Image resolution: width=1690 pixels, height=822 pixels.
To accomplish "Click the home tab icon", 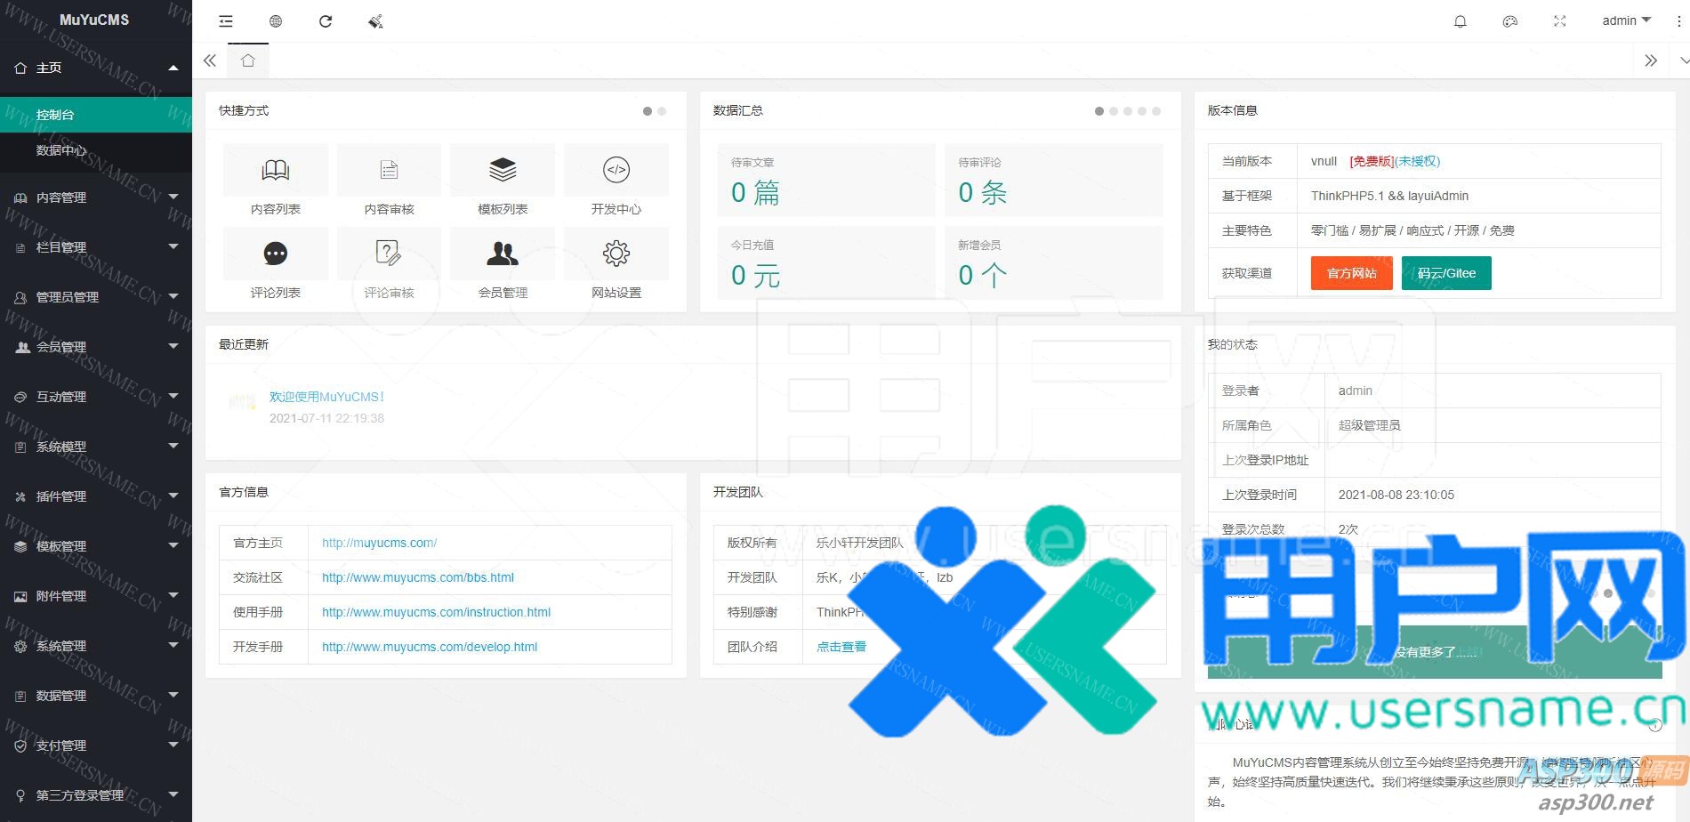I will point(248,60).
